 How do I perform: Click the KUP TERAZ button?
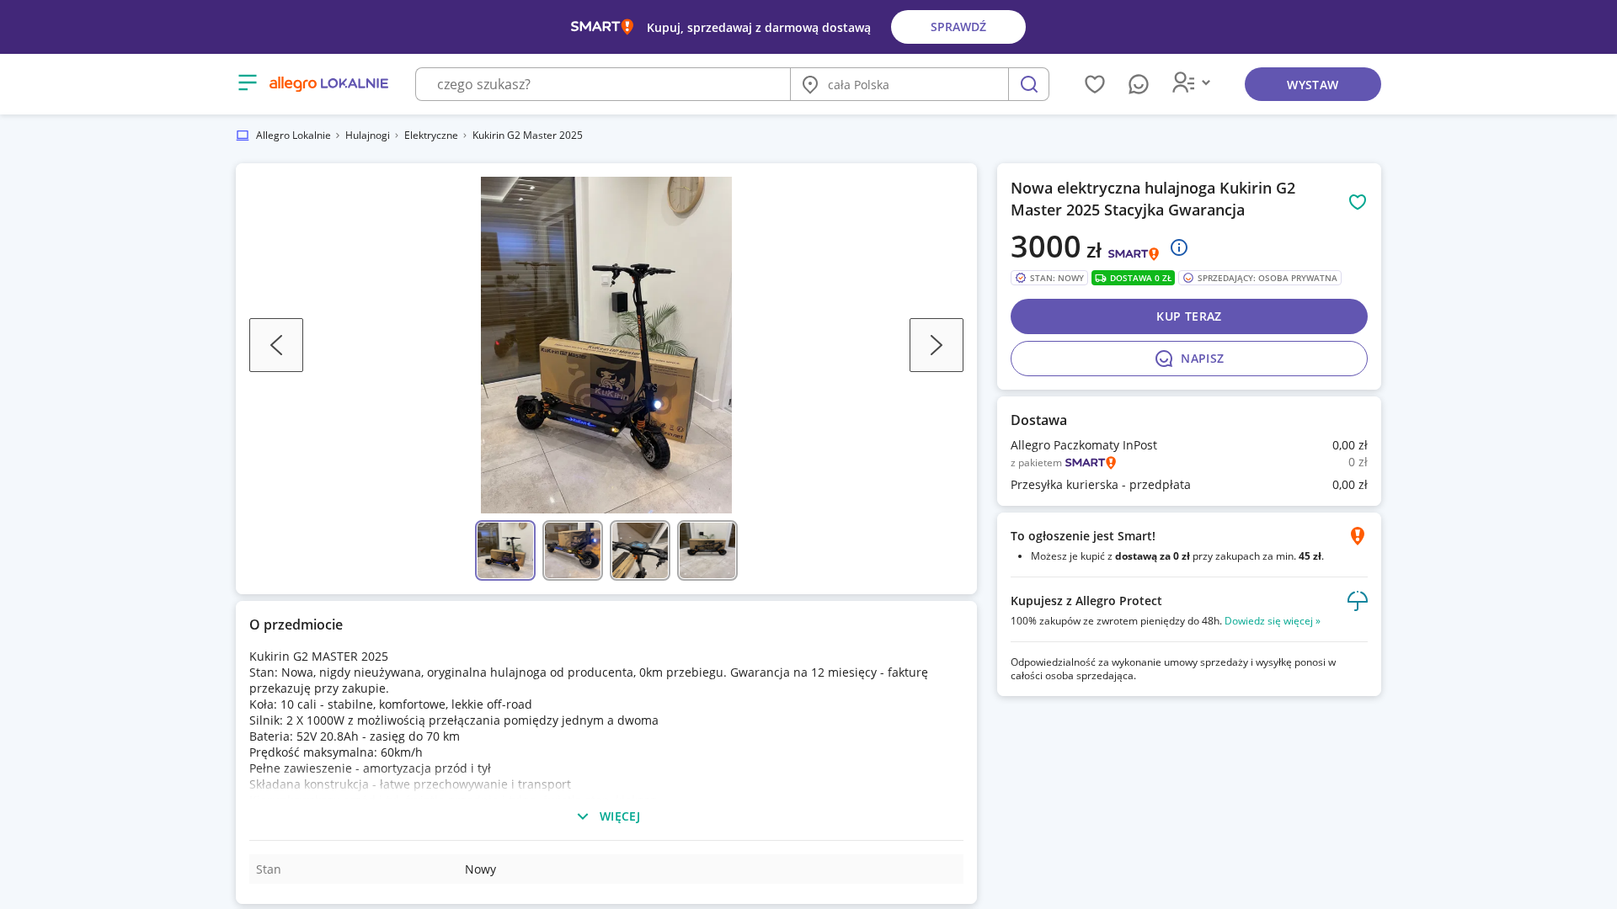coord(1189,316)
